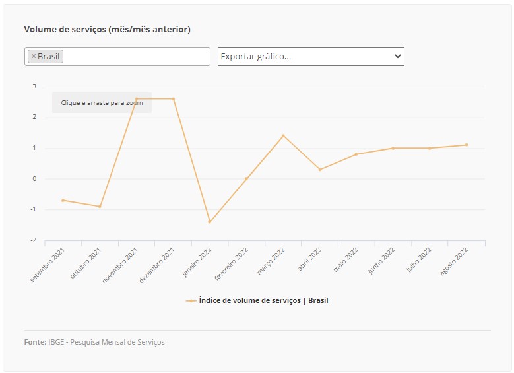Screen dimensions: 514x373
Task: Click the dropdown chevron arrow on Exportar gráfico
Action: coord(397,57)
